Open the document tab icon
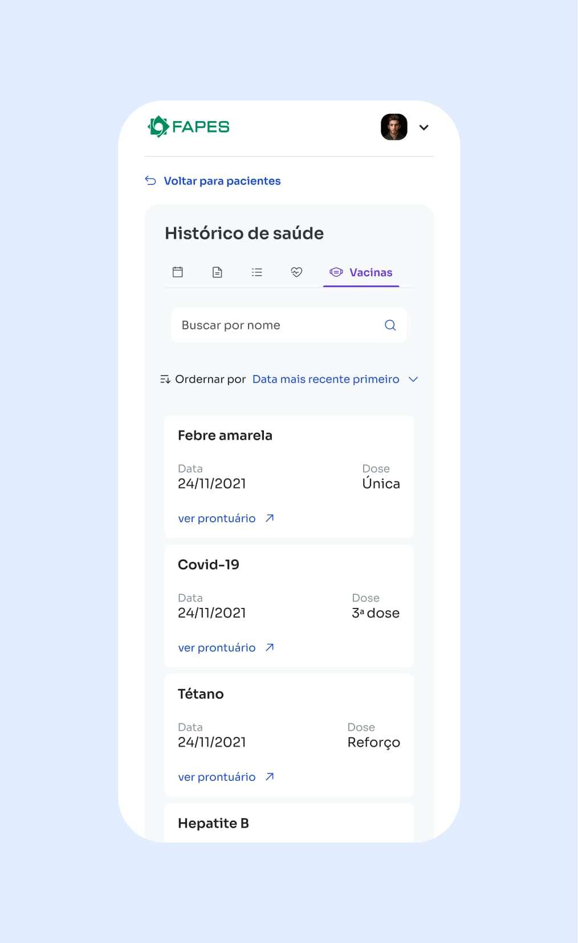Screen dimensions: 578x943 (217, 272)
